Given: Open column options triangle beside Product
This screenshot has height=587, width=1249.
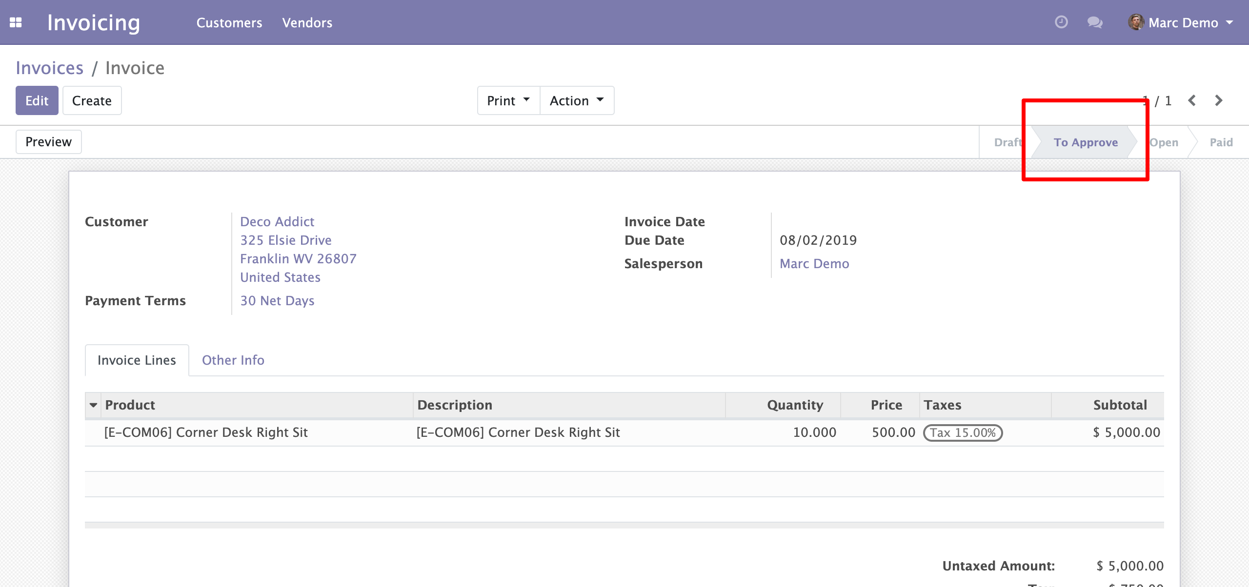Looking at the screenshot, I should pyautogui.click(x=93, y=405).
